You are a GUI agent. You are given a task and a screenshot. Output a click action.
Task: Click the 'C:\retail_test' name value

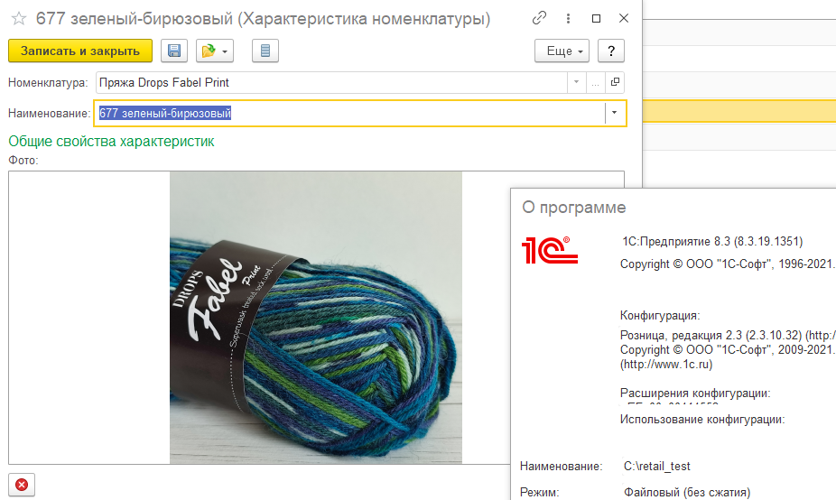pyautogui.click(x=657, y=467)
